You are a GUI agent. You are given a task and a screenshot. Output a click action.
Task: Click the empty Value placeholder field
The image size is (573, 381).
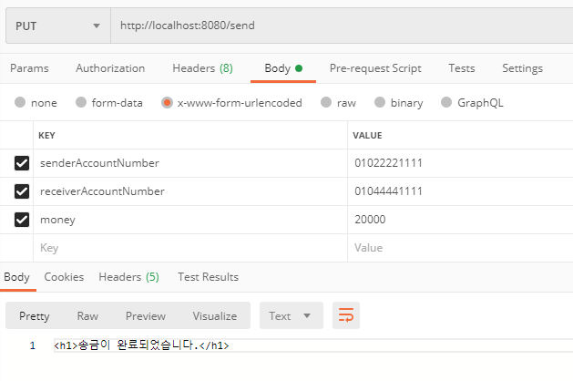(460, 248)
